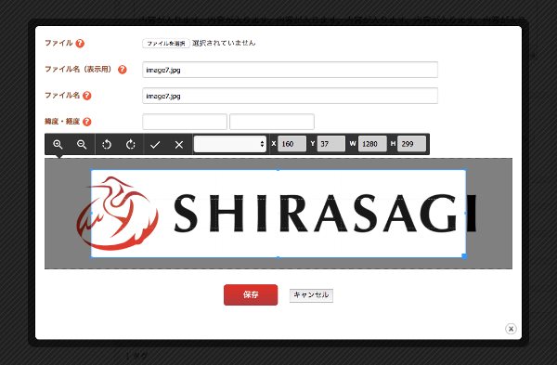
Task: Open help icon next to ファイル名
Action: 87,96
